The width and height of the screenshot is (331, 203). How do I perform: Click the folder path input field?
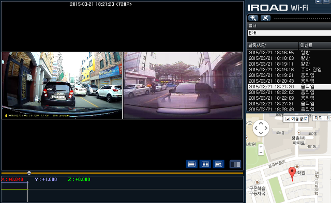click(290, 33)
